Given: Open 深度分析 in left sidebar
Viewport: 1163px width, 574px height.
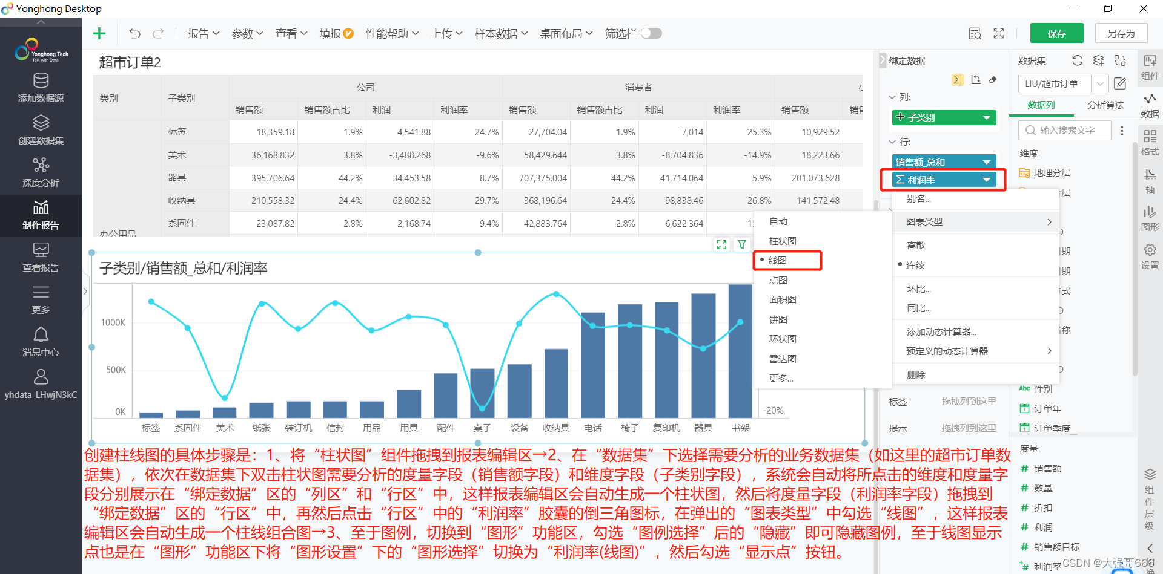Looking at the screenshot, I should [41, 173].
